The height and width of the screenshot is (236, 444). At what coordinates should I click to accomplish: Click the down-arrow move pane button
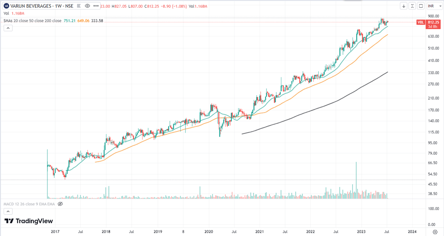point(403,6)
